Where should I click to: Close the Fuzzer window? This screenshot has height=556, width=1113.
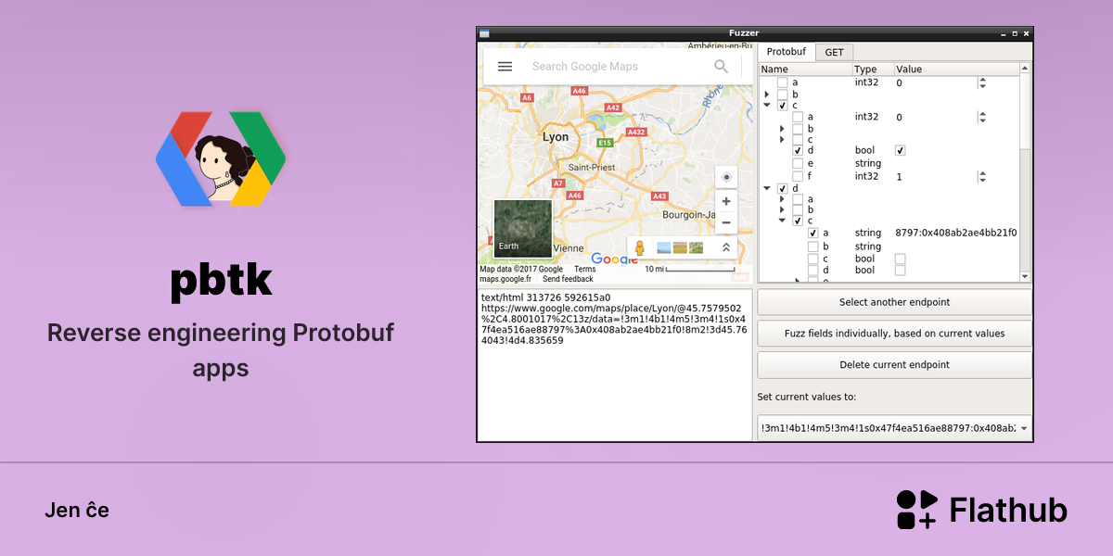pos(1027,33)
